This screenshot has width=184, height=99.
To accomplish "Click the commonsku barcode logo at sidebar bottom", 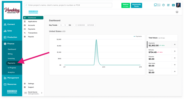I will (x=12, y=92).
